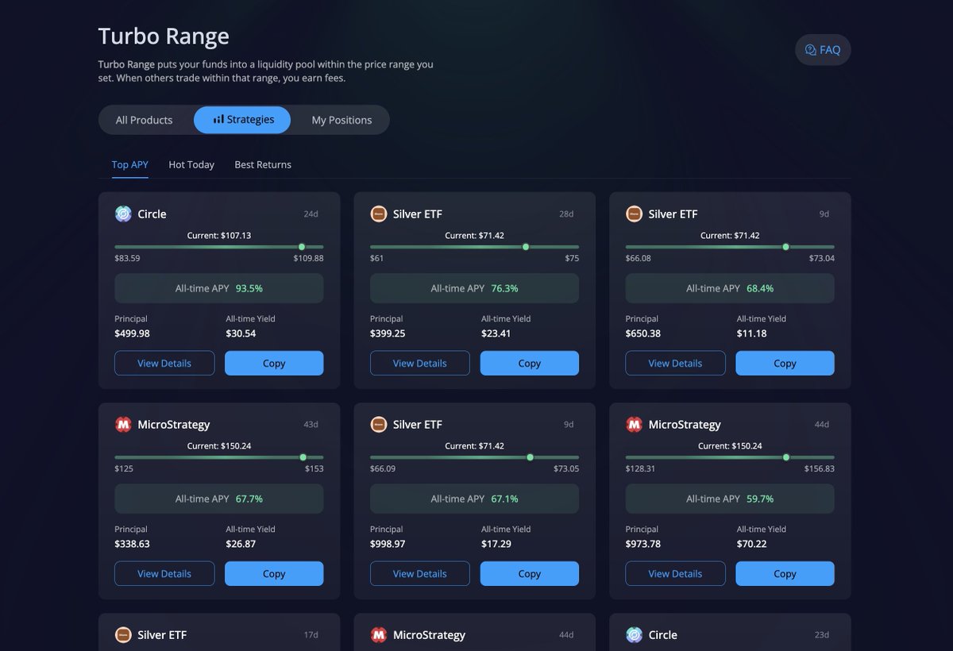Click range slider handle on Circle $107.13 card

(x=302, y=247)
